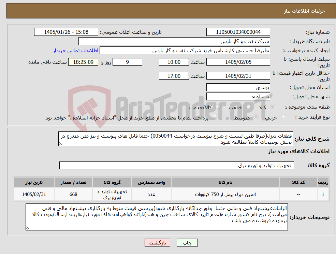
Task: Click the remaining time countdown 18:25:09
Action: click(x=83, y=62)
